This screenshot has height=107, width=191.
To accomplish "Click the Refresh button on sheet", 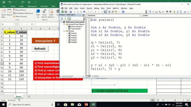I will click(x=40, y=49).
